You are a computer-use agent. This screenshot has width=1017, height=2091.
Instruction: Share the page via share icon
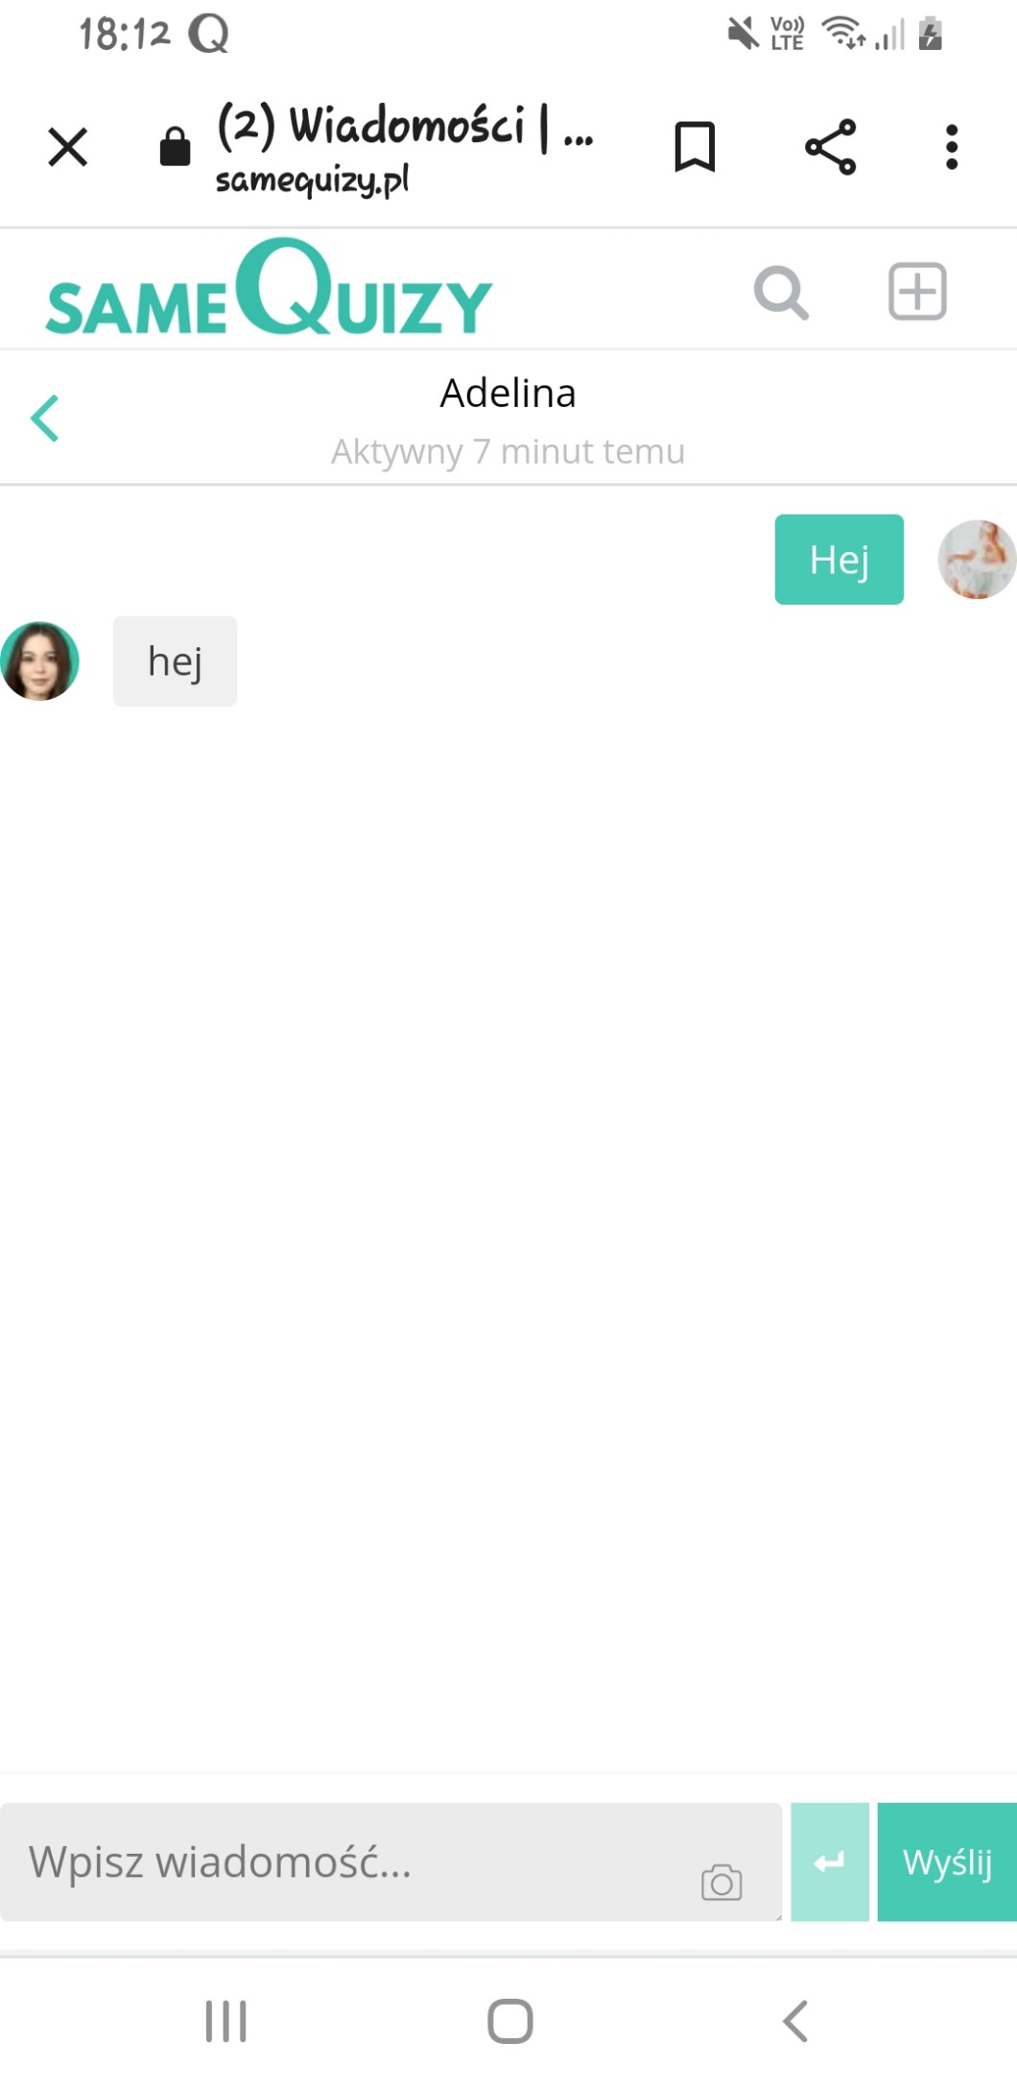(x=830, y=147)
